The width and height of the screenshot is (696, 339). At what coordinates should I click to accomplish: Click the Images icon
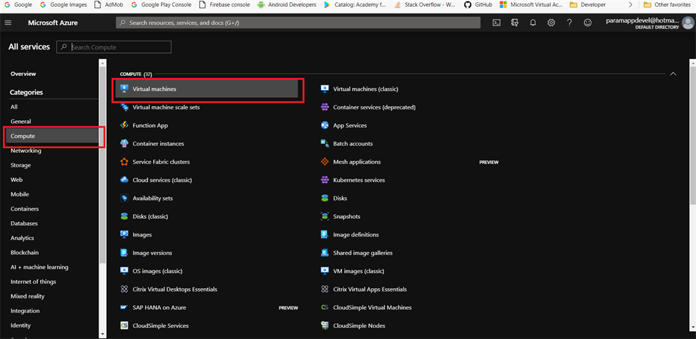click(124, 234)
